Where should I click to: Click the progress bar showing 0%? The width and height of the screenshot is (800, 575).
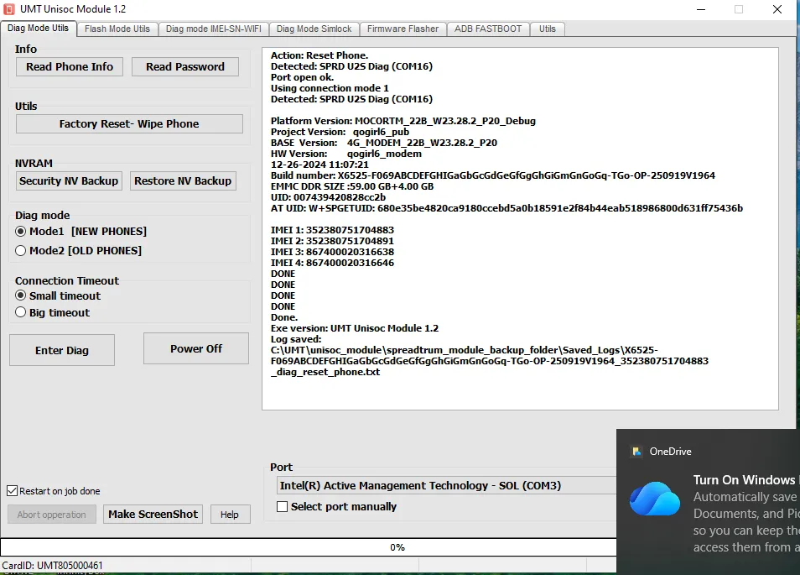tap(397, 547)
